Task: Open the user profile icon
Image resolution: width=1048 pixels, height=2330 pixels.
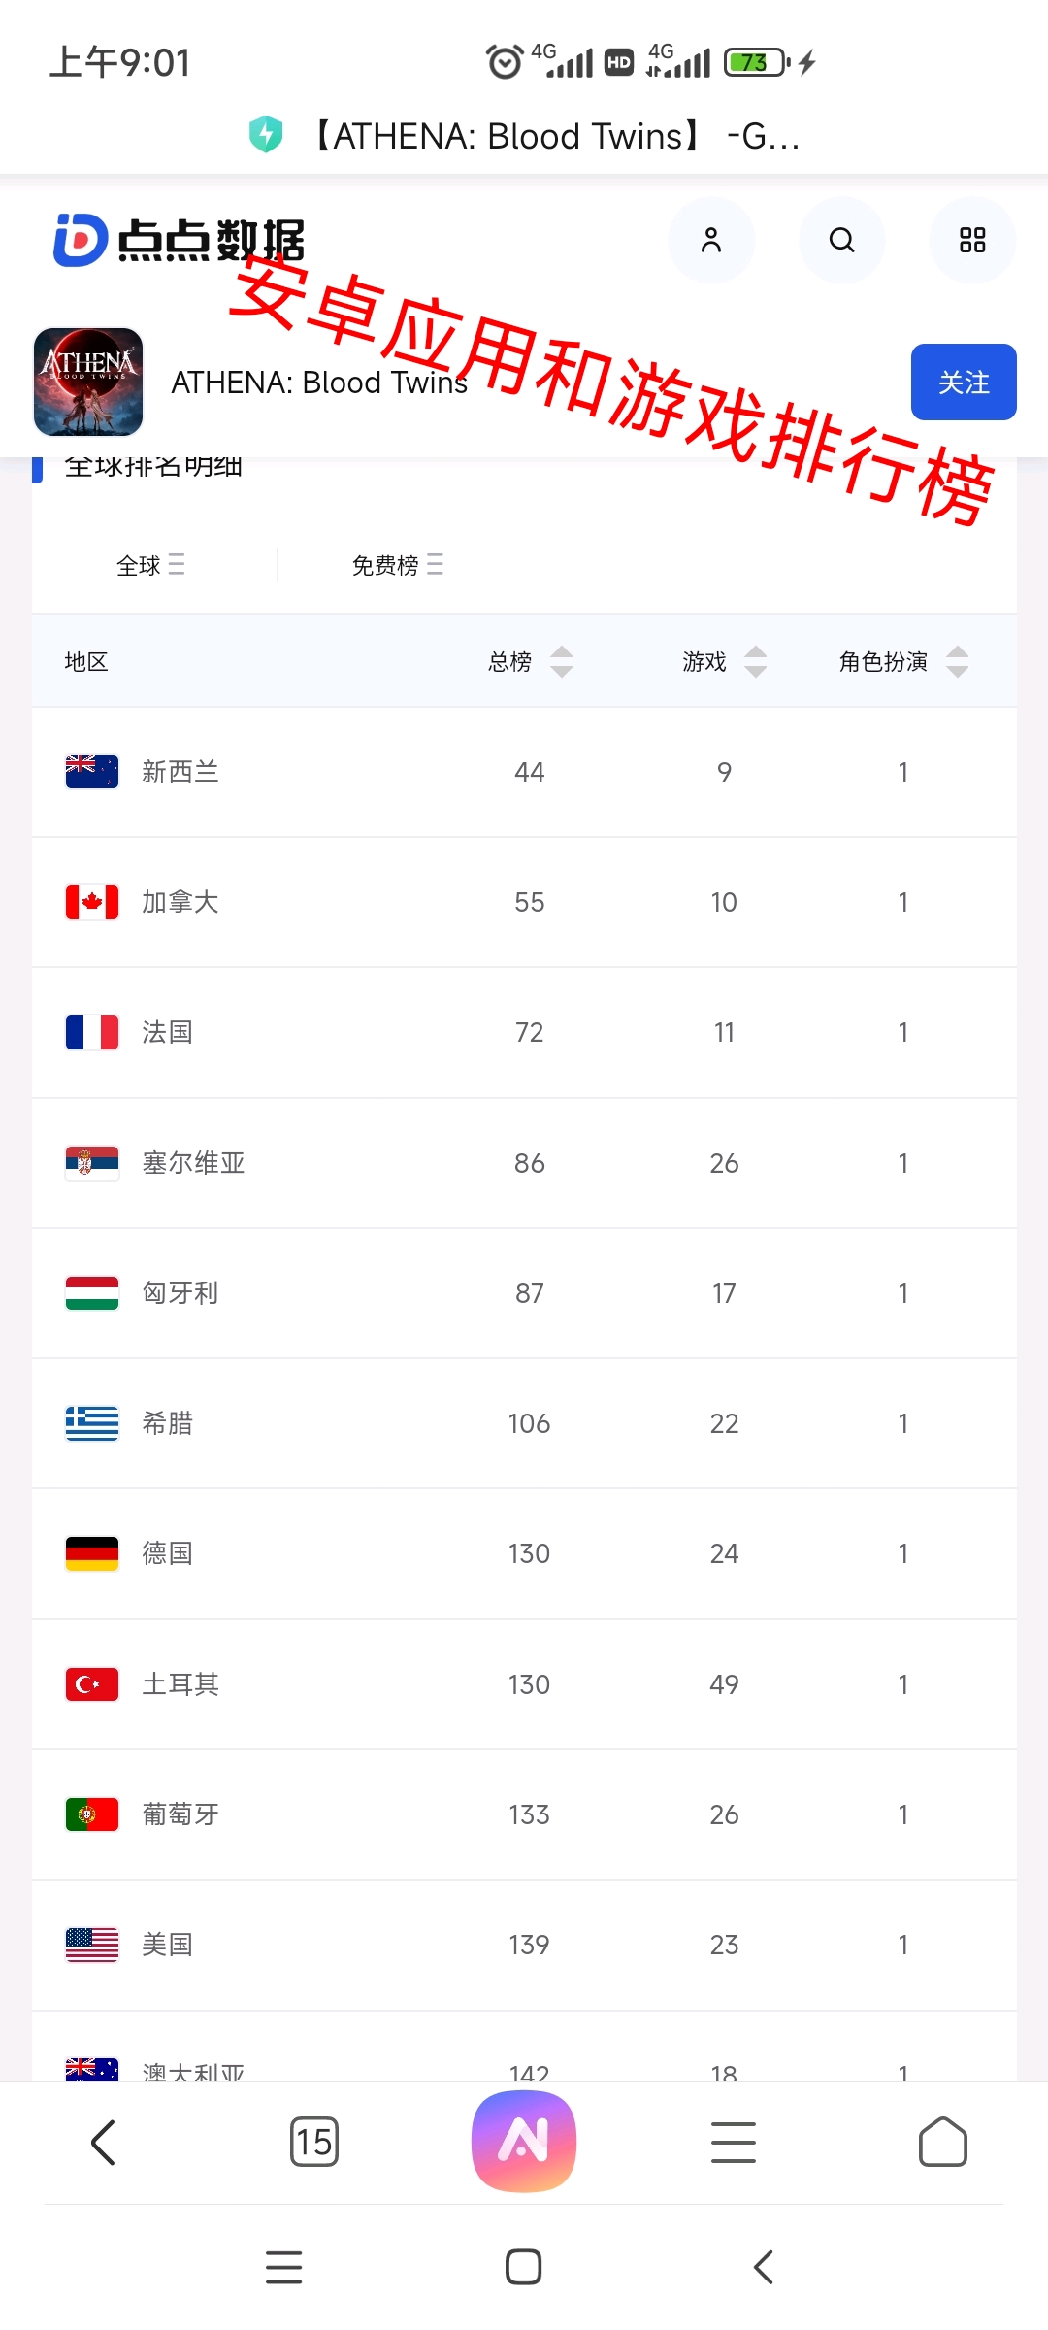Action: click(711, 240)
